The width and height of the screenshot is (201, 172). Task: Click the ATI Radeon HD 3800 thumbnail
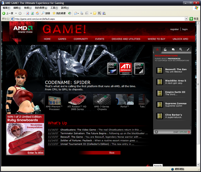77,99
